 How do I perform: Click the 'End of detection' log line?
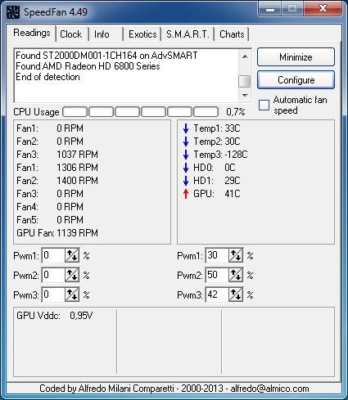(x=47, y=77)
